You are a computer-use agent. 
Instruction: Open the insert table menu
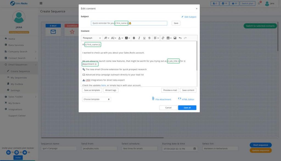169,38
